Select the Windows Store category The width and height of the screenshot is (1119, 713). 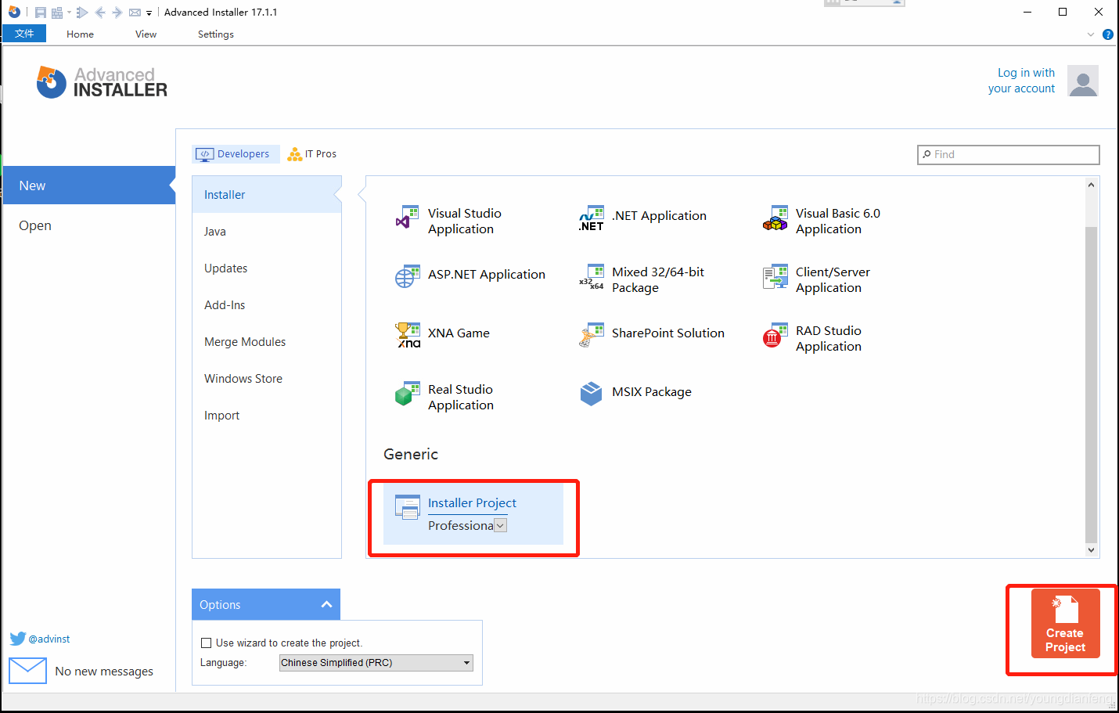(x=267, y=379)
